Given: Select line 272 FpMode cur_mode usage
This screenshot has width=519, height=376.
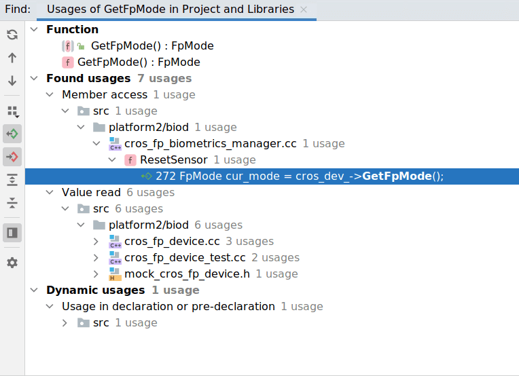Looking at the screenshot, I should (x=299, y=176).
